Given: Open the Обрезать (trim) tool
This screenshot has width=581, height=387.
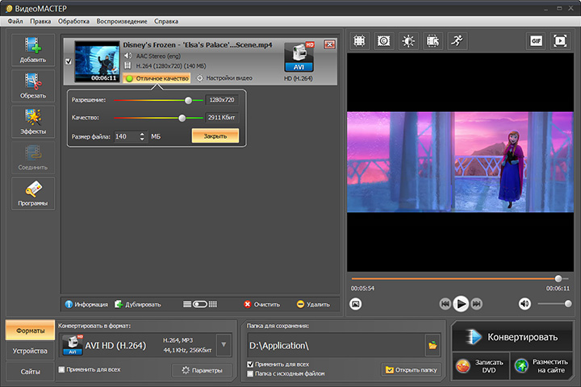Looking at the screenshot, I should click(x=33, y=85).
